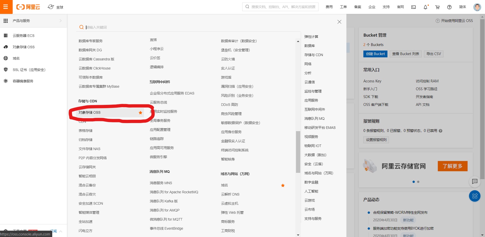This screenshot has width=485, height=237.
Task: Click 查看 Bucket 列表 button
Action: click(x=406, y=54)
